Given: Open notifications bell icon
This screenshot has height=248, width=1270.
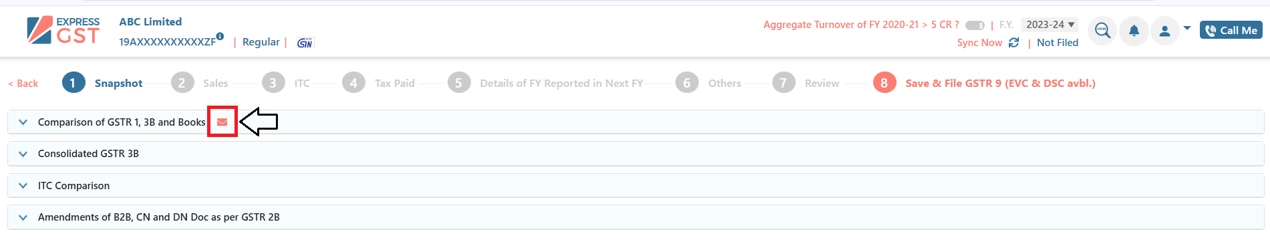Looking at the screenshot, I should pyautogui.click(x=1134, y=31).
